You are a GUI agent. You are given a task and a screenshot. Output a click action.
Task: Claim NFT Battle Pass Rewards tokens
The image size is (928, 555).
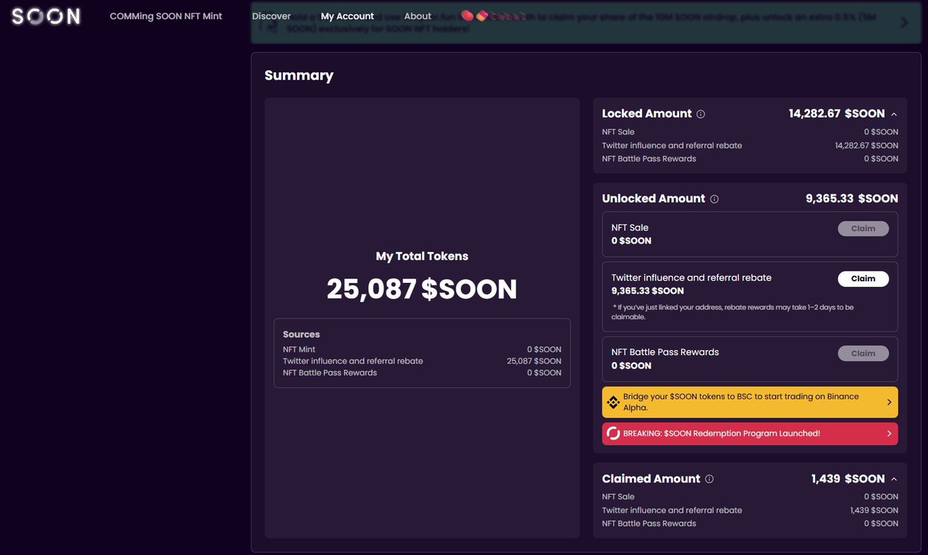[863, 353]
